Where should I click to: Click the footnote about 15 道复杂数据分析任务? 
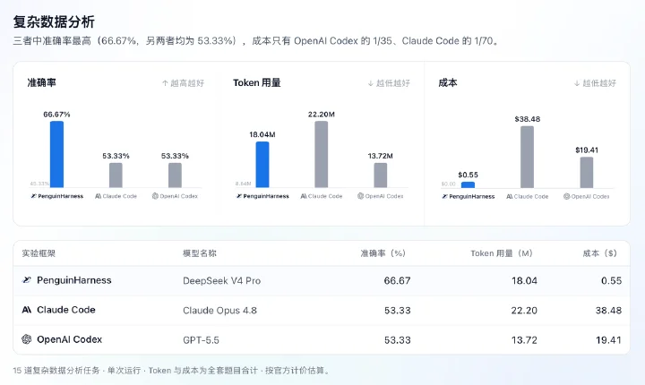tap(172, 370)
